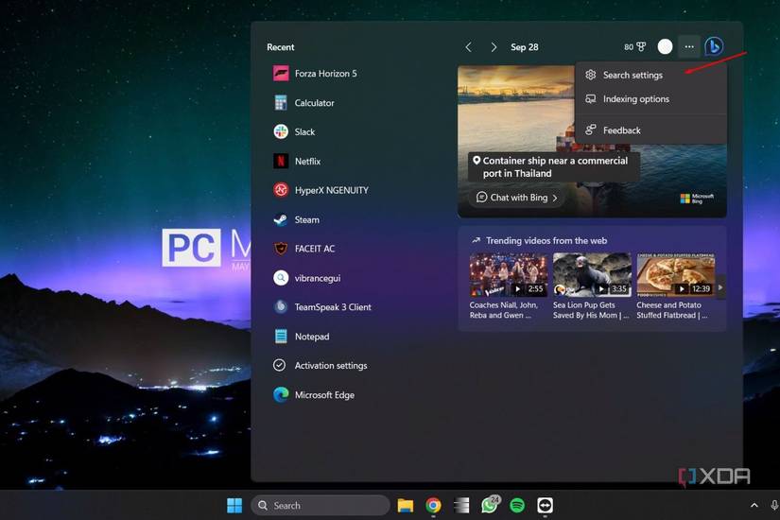Click the vibrancegui search icon
780x520 pixels.
pyautogui.click(x=281, y=278)
